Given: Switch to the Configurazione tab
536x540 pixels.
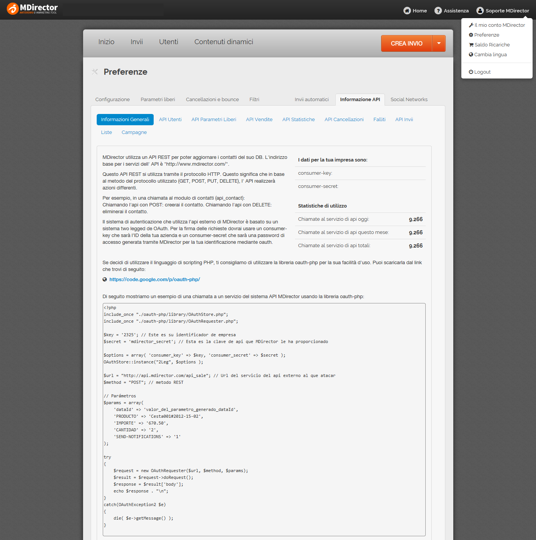Looking at the screenshot, I should (x=113, y=100).
